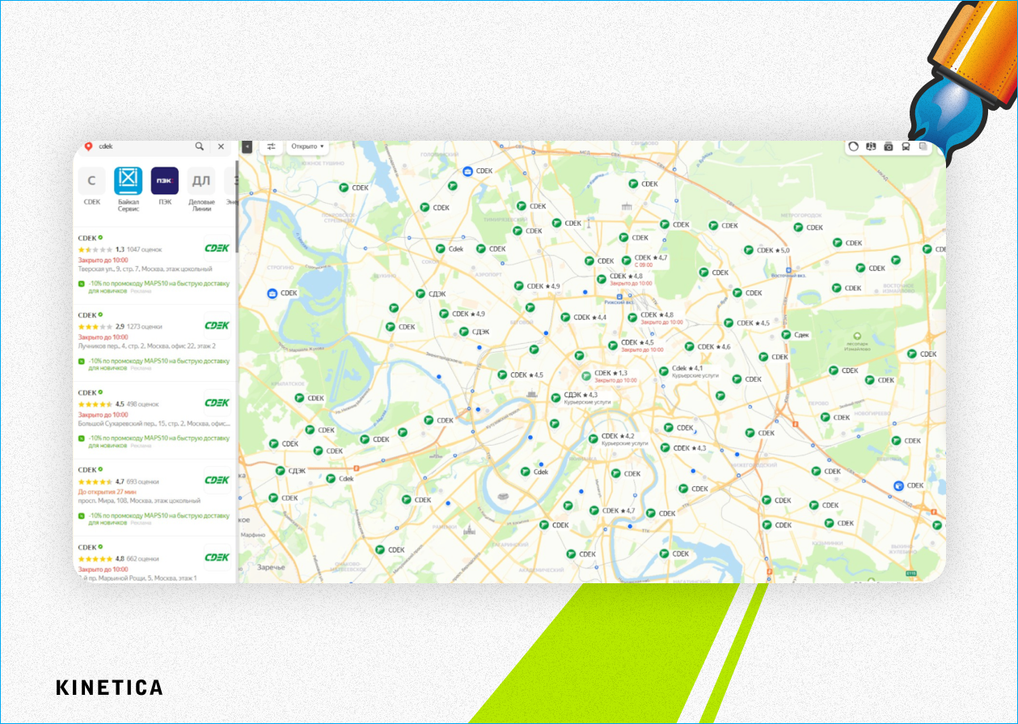Click the results list scrollbar
Screen dimensions: 1018x724
coord(237,206)
